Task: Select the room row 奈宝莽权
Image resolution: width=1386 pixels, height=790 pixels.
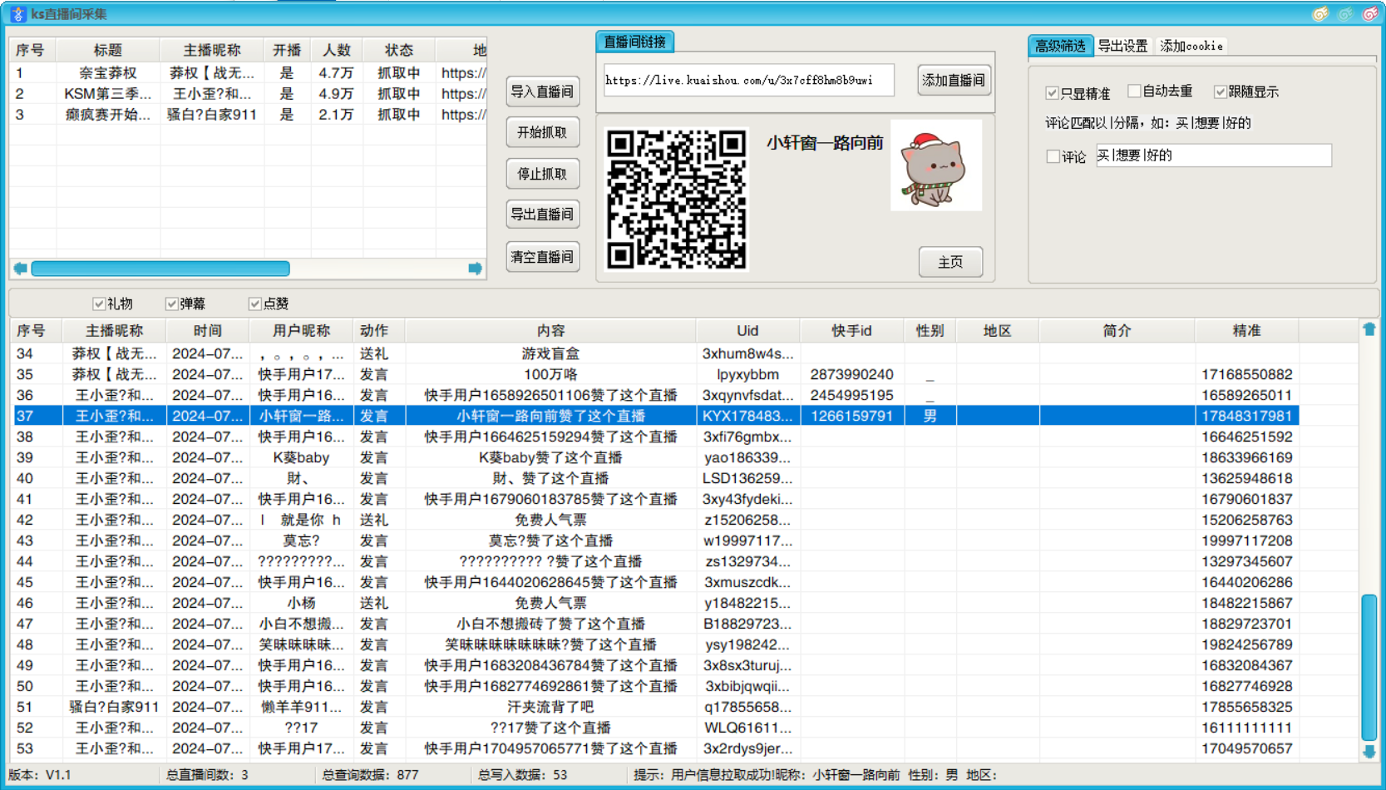Action: pyautogui.click(x=248, y=73)
